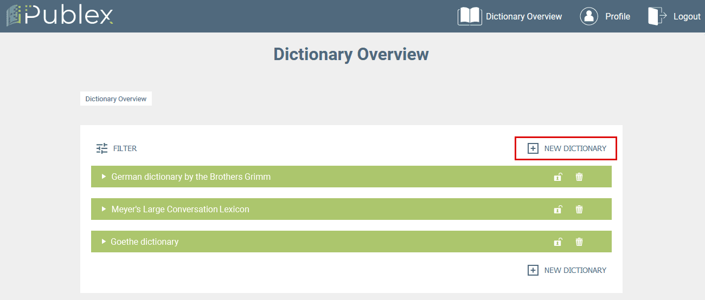Delete the German dictionary by Brothers Grimm
The height and width of the screenshot is (300, 705).
(x=579, y=177)
